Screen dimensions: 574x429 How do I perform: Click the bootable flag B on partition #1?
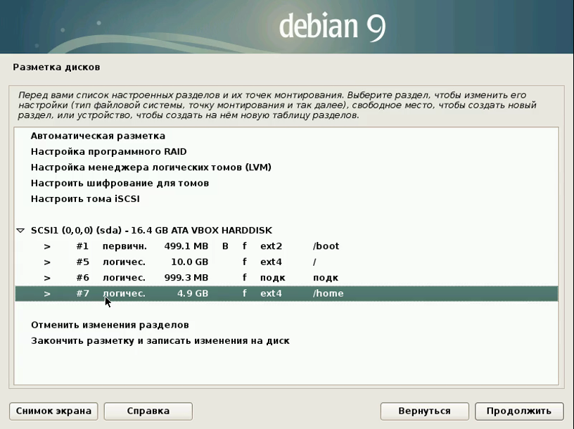point(225,246)
